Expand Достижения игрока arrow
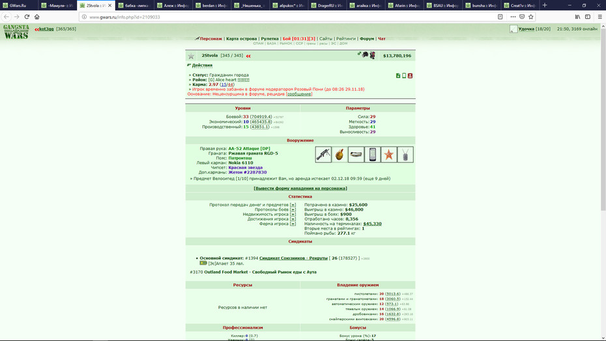 (293, 219)
